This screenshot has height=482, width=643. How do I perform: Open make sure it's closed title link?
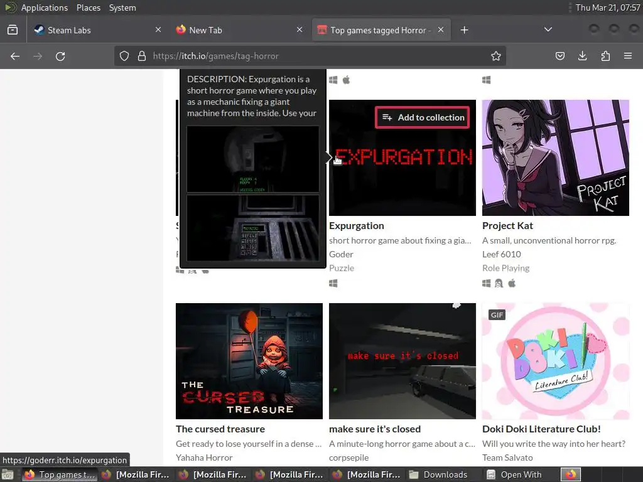click(375, 429)
